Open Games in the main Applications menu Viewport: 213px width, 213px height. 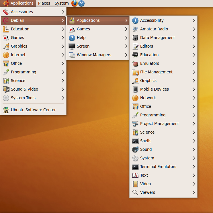33,38
